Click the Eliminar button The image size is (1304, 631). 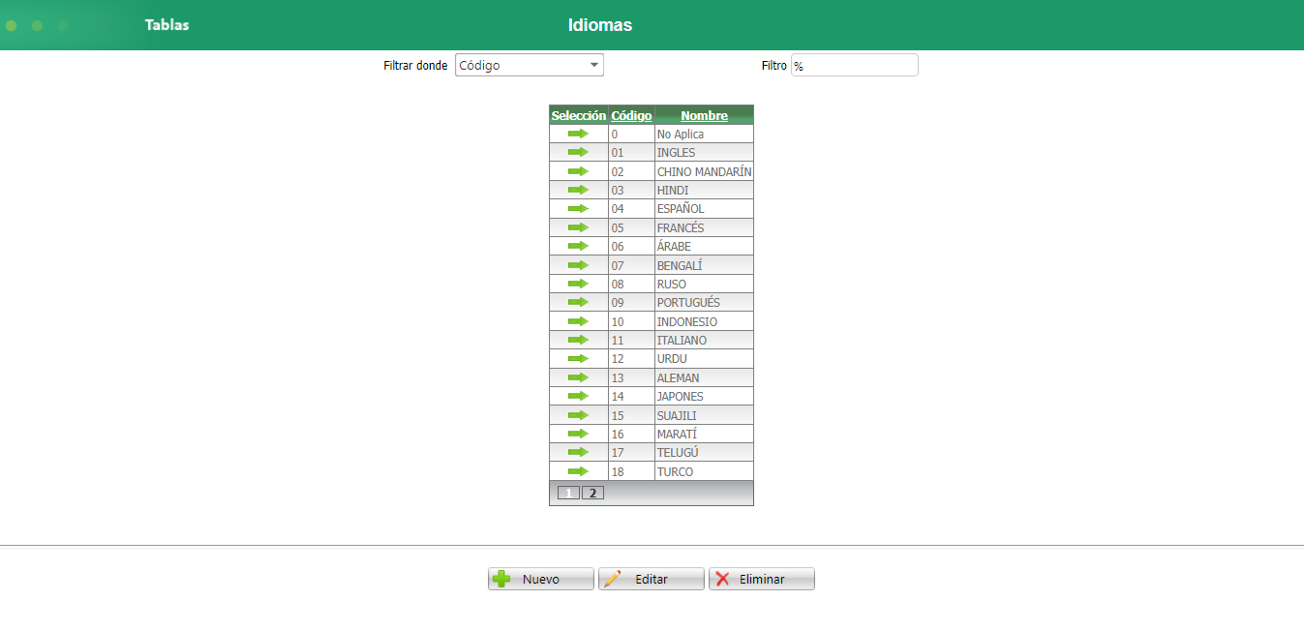click(x=761, y=579)
